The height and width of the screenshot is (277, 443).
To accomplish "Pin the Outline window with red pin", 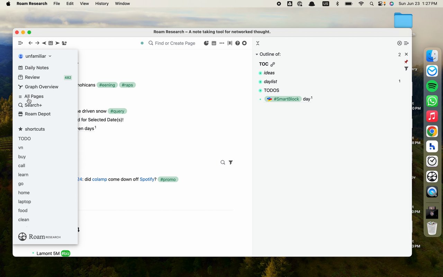I will [x=406, y=62].
